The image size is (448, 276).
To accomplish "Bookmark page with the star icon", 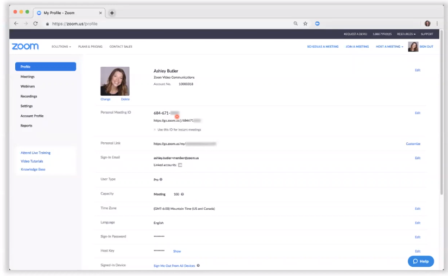I will point(305,24).
